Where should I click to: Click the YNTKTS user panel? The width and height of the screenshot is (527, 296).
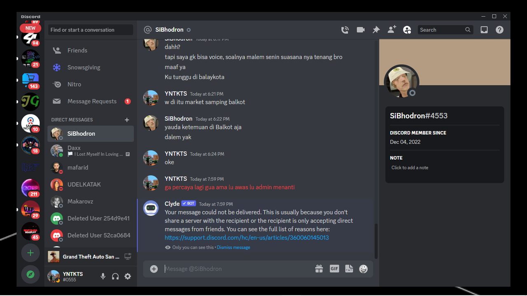point(71,276)
